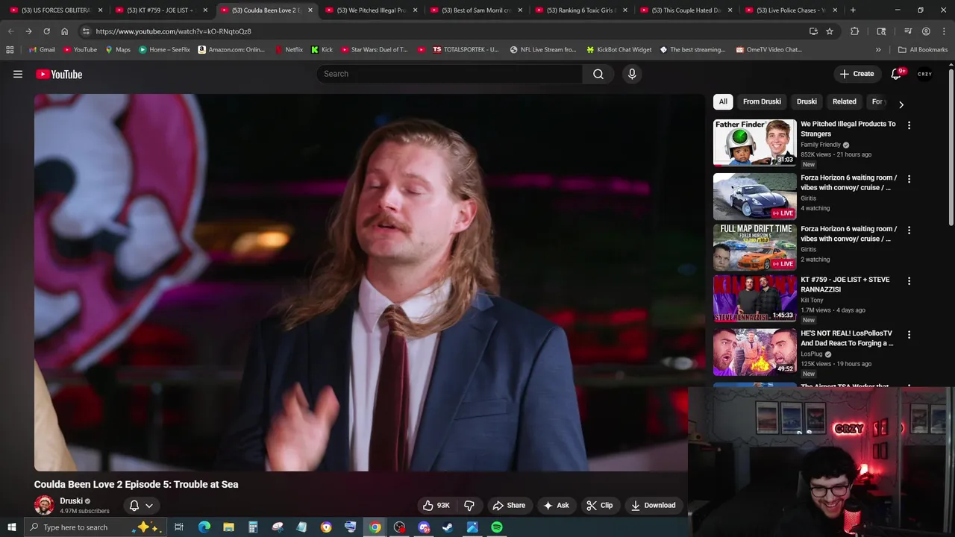This screenshot has height=537, width=955.
Task: Open the Chrome profile icon
Action: coord(926,31)
